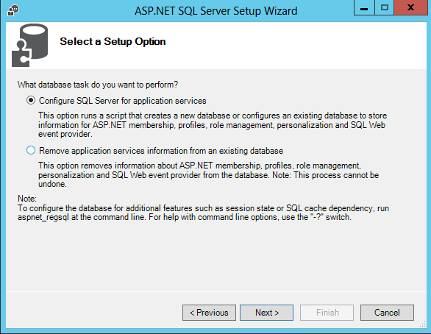Click the 'Note:' label
Viewport: 431px width, 334px height.
coord(27,199)
